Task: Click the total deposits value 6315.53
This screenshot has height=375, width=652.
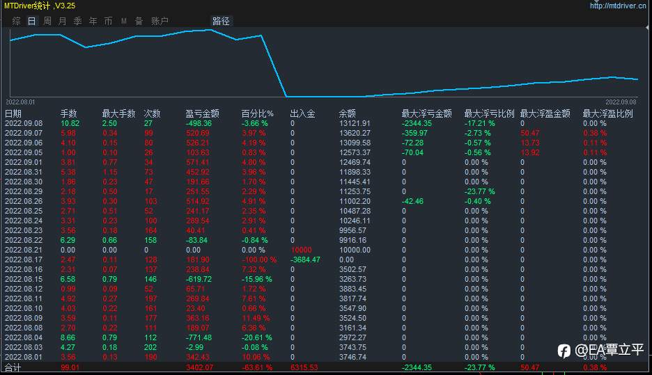Action: coord(304,367)
